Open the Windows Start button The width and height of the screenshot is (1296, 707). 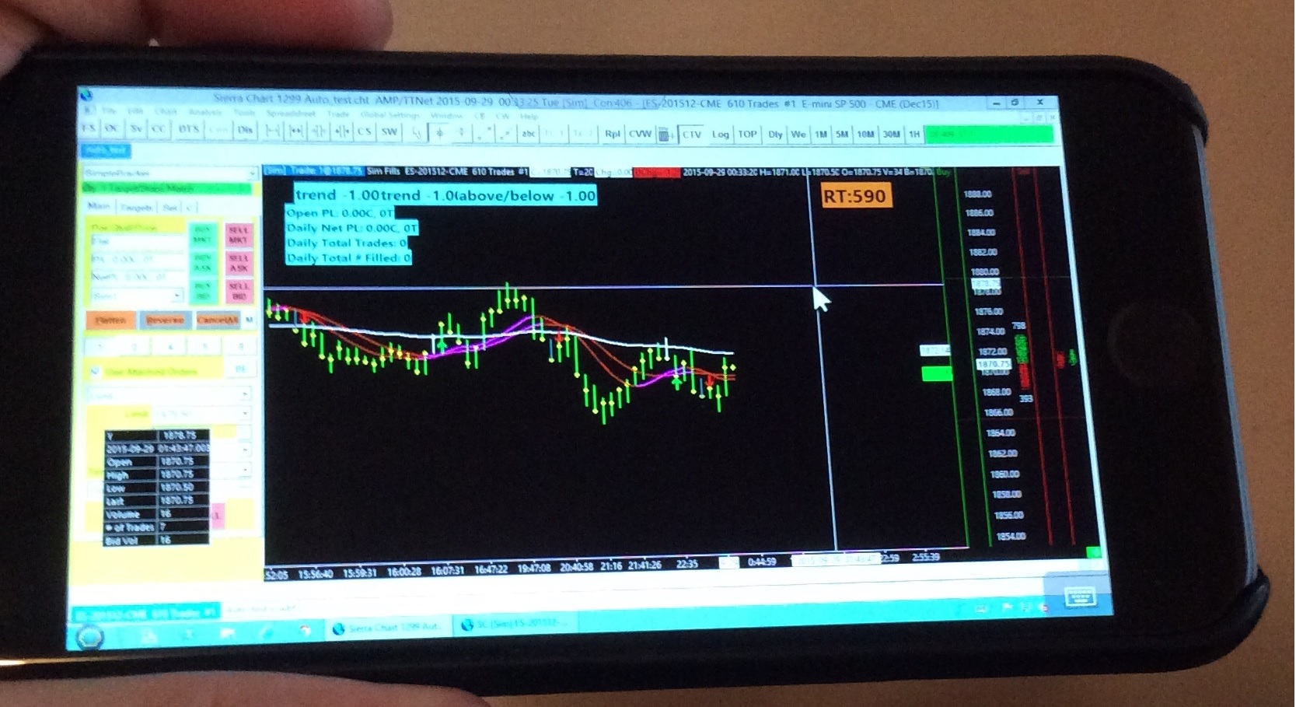(x=90, y=637)
